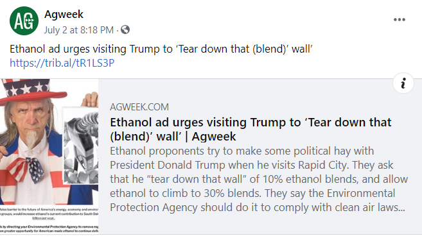Click the post caption text above the link
The height and width of the screenshot is (238, 422).
(x=161, y=49)
